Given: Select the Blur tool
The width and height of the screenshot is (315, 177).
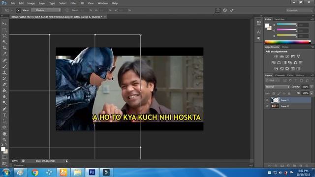Looking at the screenshot, I should coord(4,96).
